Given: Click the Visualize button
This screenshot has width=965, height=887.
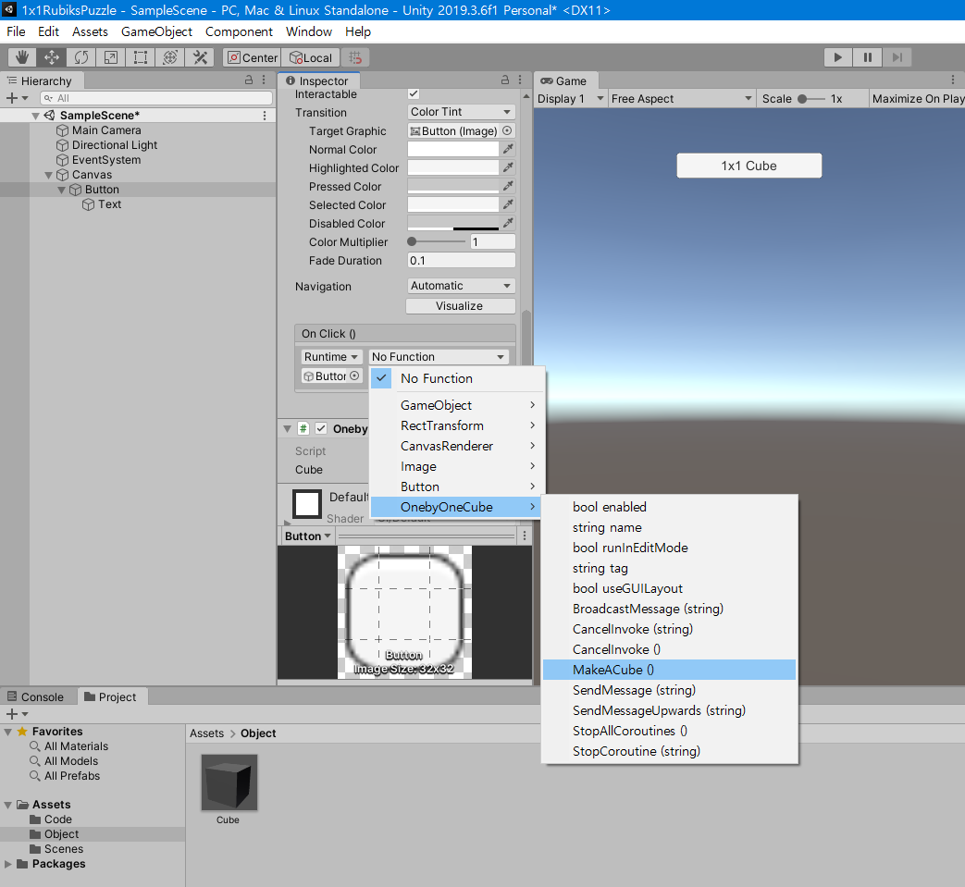Looking at the screenshot, I should (460, 306).
